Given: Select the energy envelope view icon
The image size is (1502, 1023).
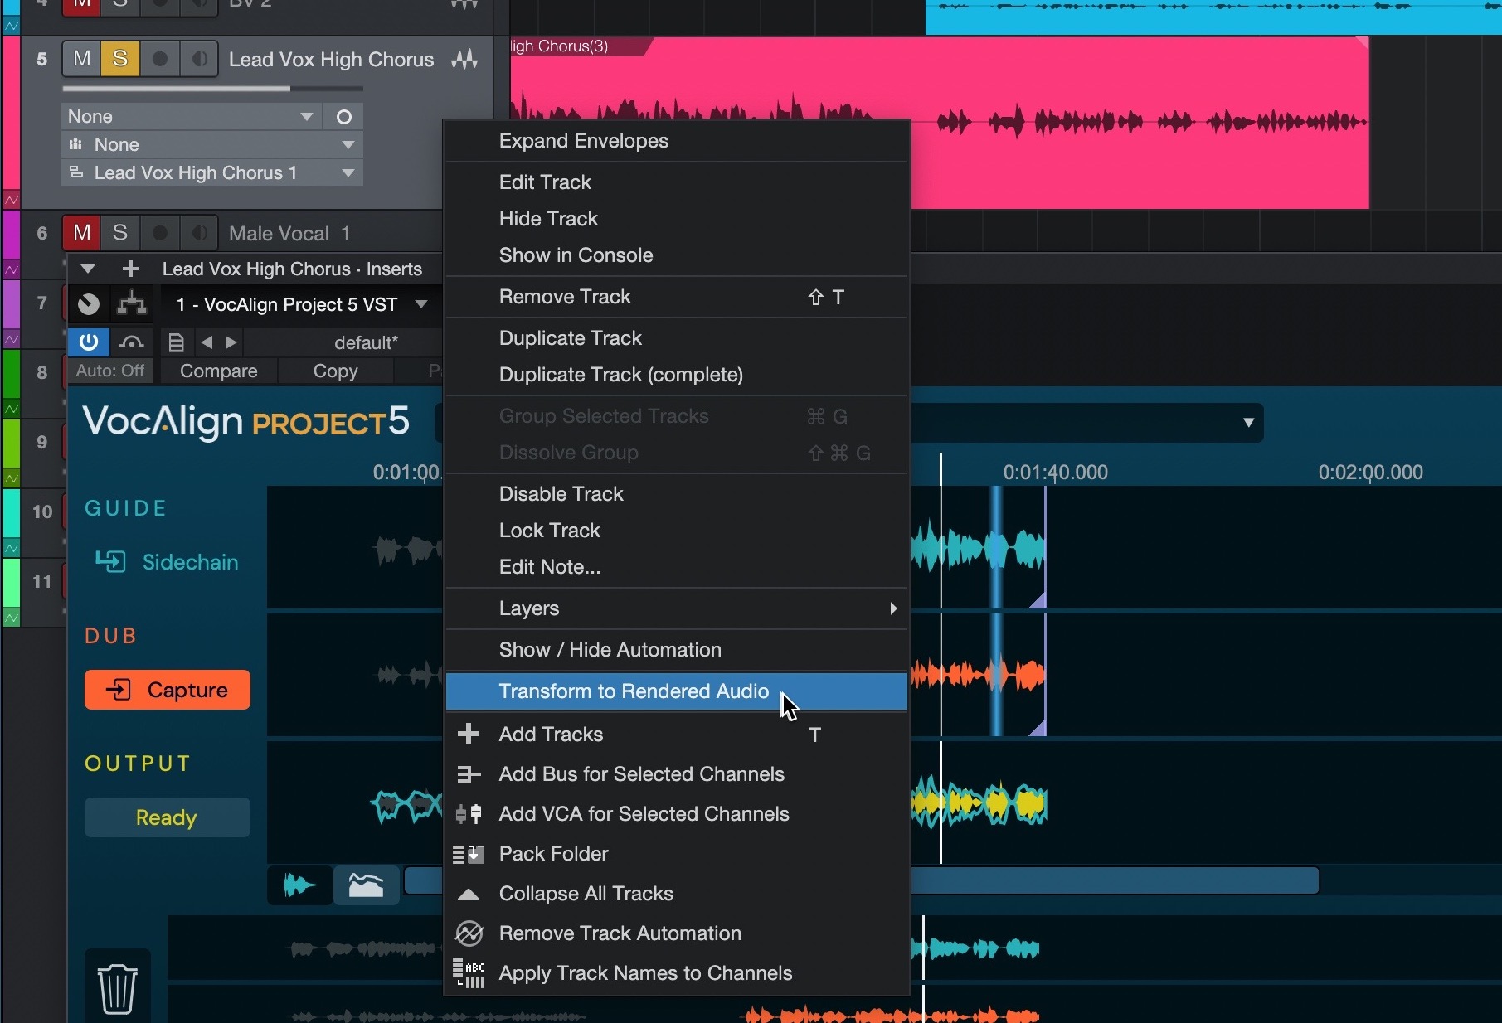Looking at the screenshot, I should point(366,885).
